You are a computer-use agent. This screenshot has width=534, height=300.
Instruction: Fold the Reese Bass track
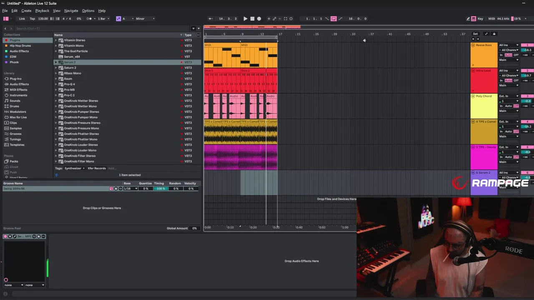click(473, 45)
